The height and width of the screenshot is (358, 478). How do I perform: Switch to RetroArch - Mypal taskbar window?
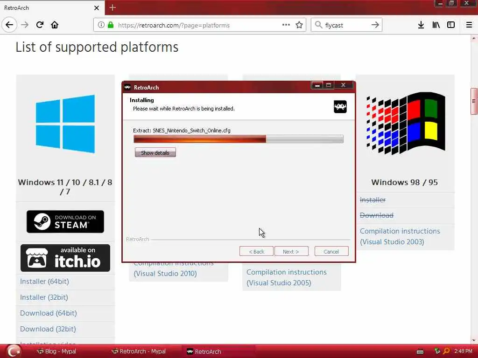point(139,351)
